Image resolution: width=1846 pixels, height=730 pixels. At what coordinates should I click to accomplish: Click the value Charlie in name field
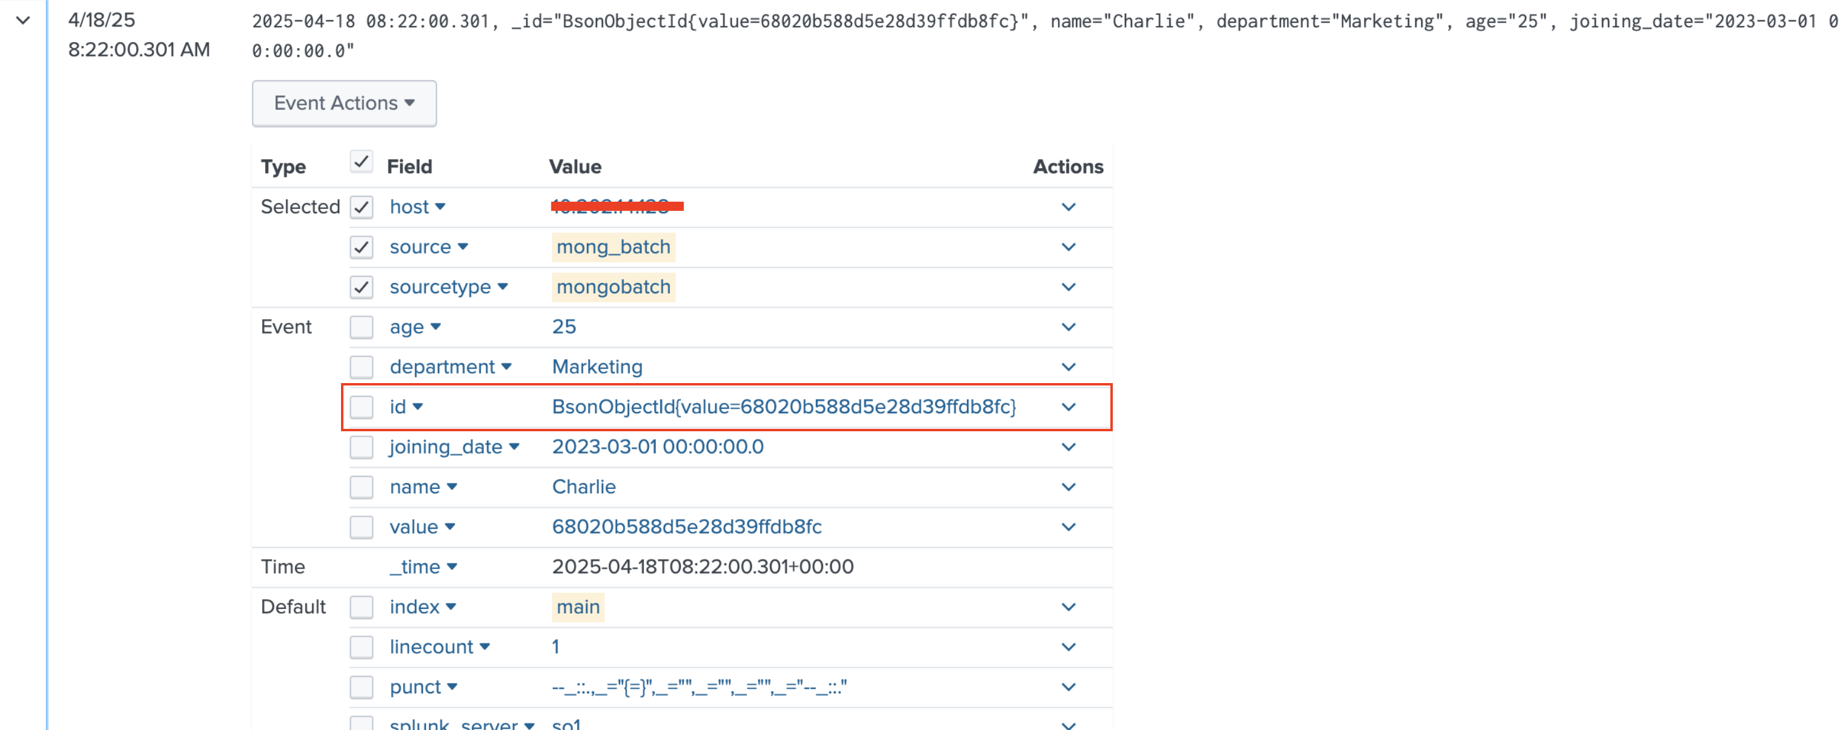(584, 487)
